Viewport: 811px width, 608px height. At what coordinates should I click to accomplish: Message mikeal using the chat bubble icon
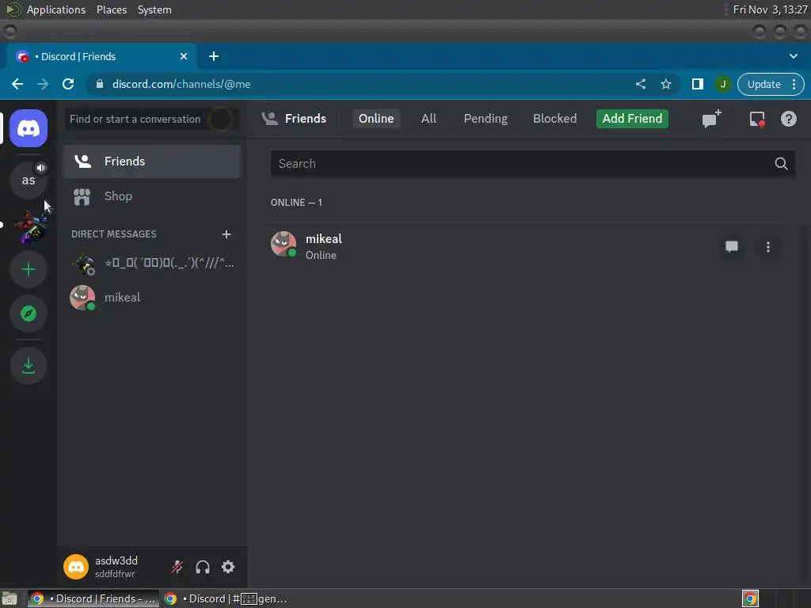pos(731,247)
